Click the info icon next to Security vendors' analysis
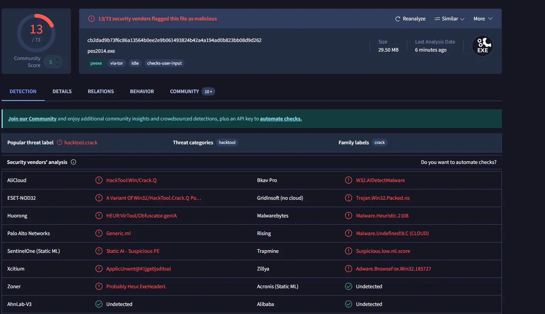The image size is (545, 314). [x=74, y=162]
